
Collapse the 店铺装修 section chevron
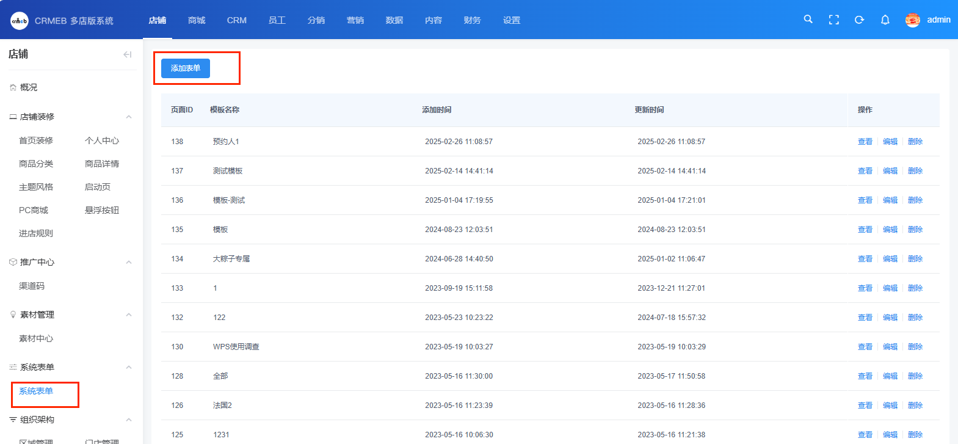point(129,117)
